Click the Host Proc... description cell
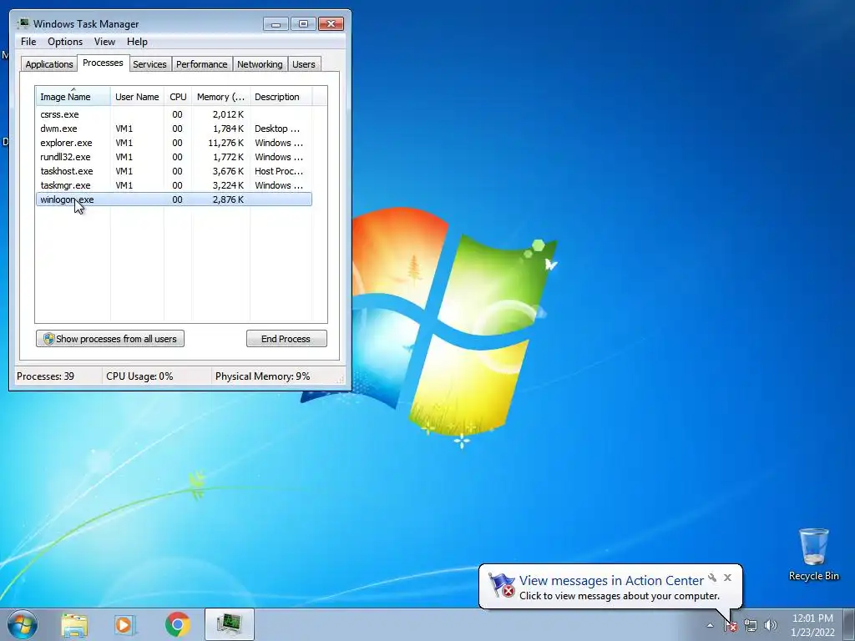This screenshot has height=641, width=855. tap(279, 171)
